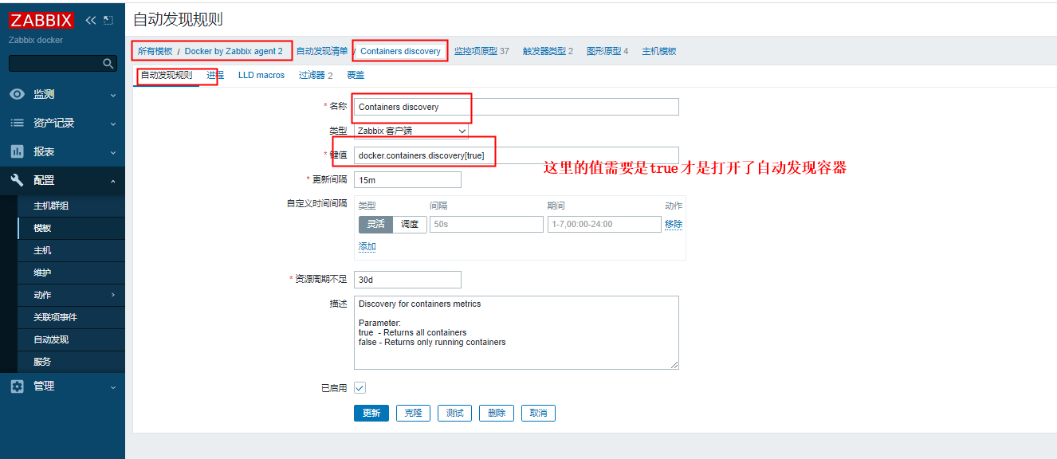Click the 键值 input field
This screenshot has width=1057, height=459.
click(x=517, y=155)
